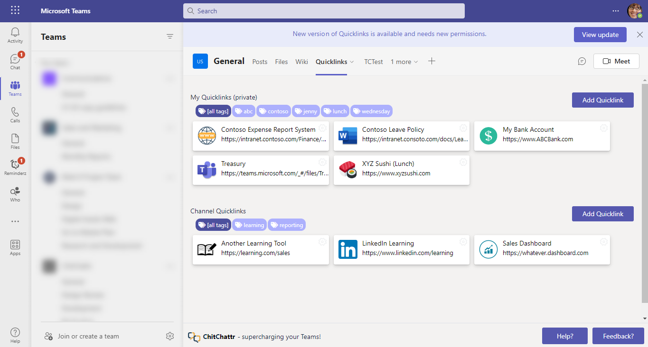Click the dollar icon for My Bank Account
The image size is (648, 347).
[x=488, y=136]
